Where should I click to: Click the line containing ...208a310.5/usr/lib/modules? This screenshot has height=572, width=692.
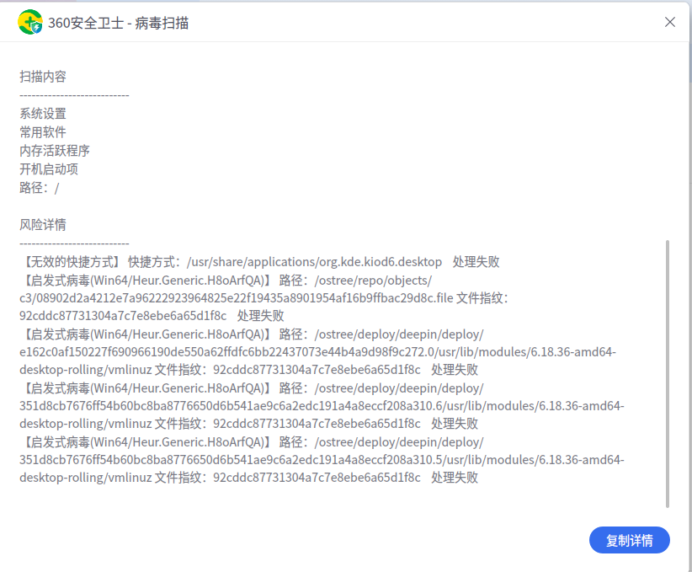pos(322,460)
